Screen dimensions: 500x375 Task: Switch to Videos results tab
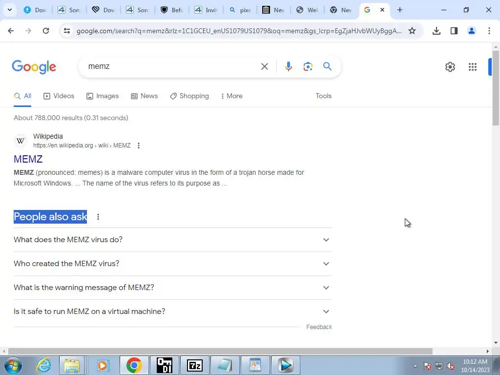tap(59, 96)
